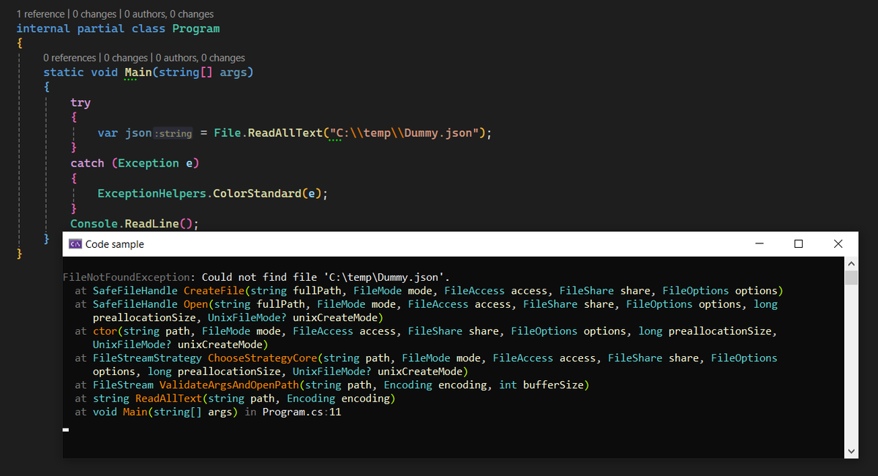Click 'ValidateArgsAndOpenPath' in the stack trace
This screenshot has width=878, height=476.
(228, 385)
